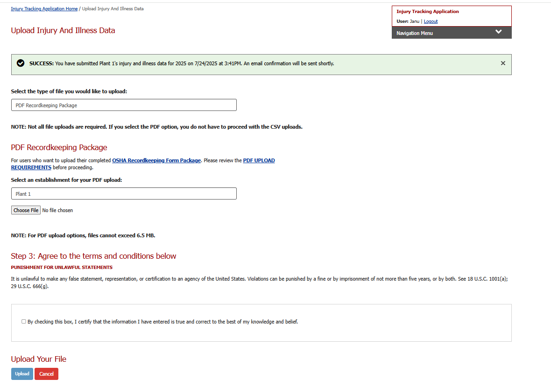Click the red Cancel button

46,374
